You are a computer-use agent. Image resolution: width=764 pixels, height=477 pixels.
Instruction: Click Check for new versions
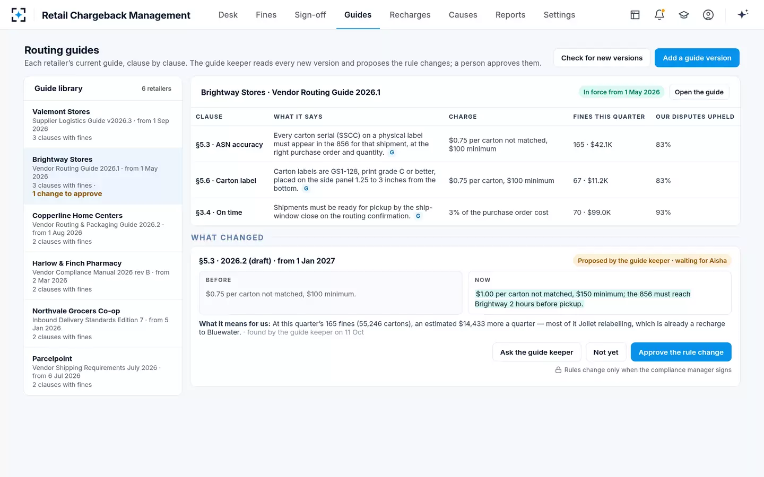click(x=602, y=58)
